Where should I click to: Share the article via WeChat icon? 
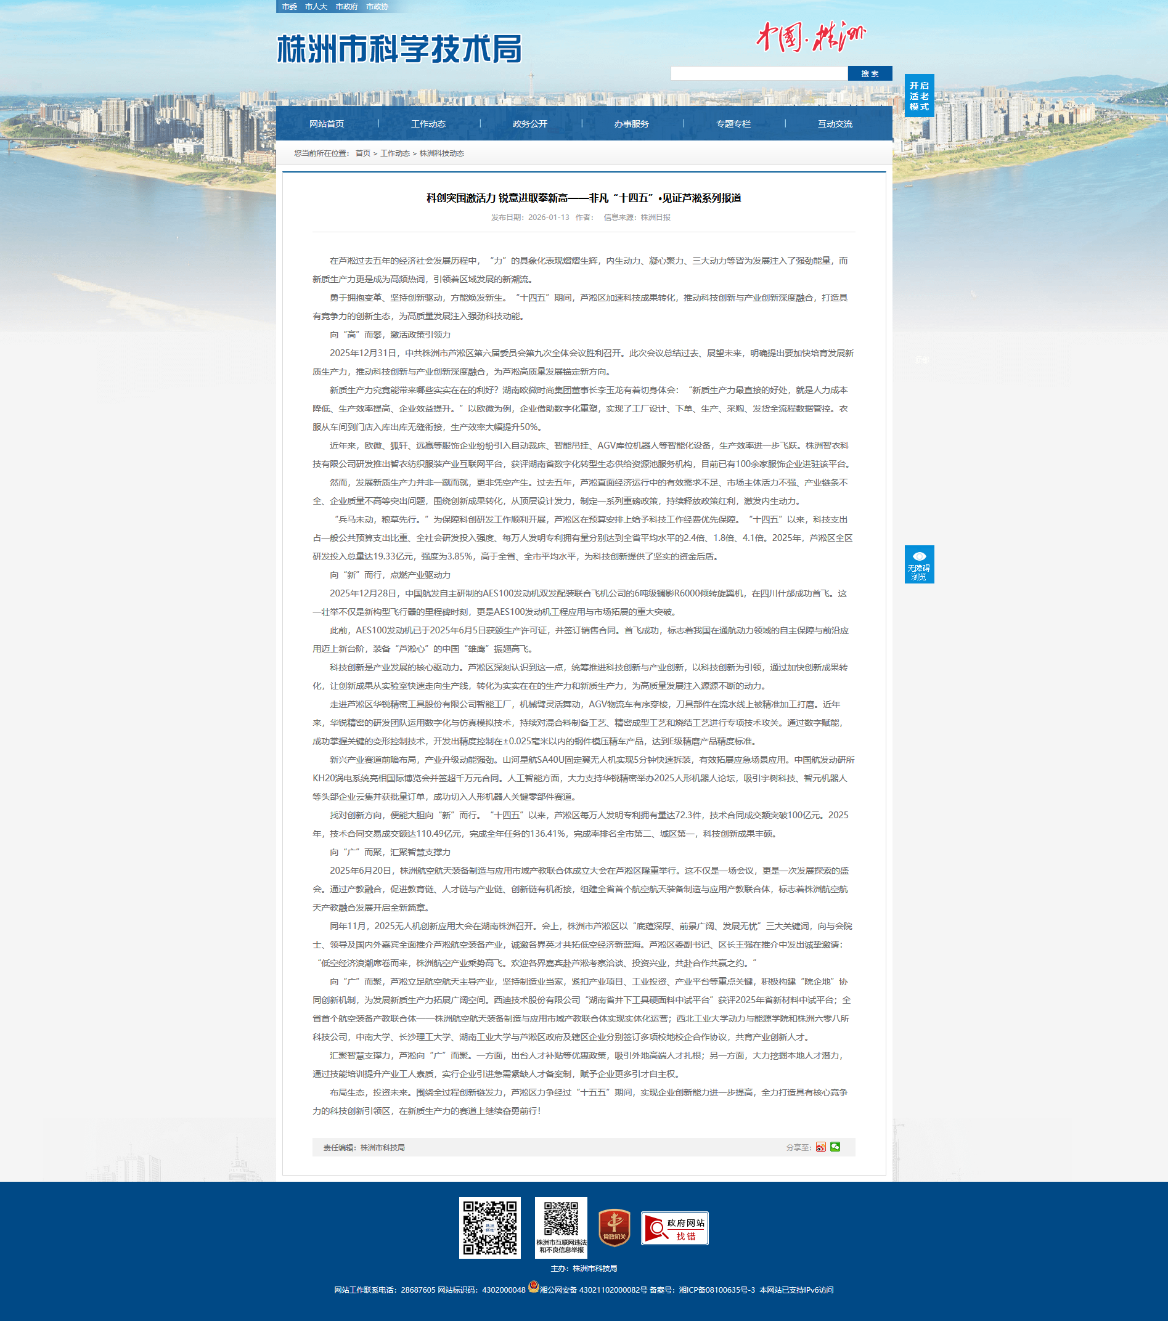(x=835, y=1147)
